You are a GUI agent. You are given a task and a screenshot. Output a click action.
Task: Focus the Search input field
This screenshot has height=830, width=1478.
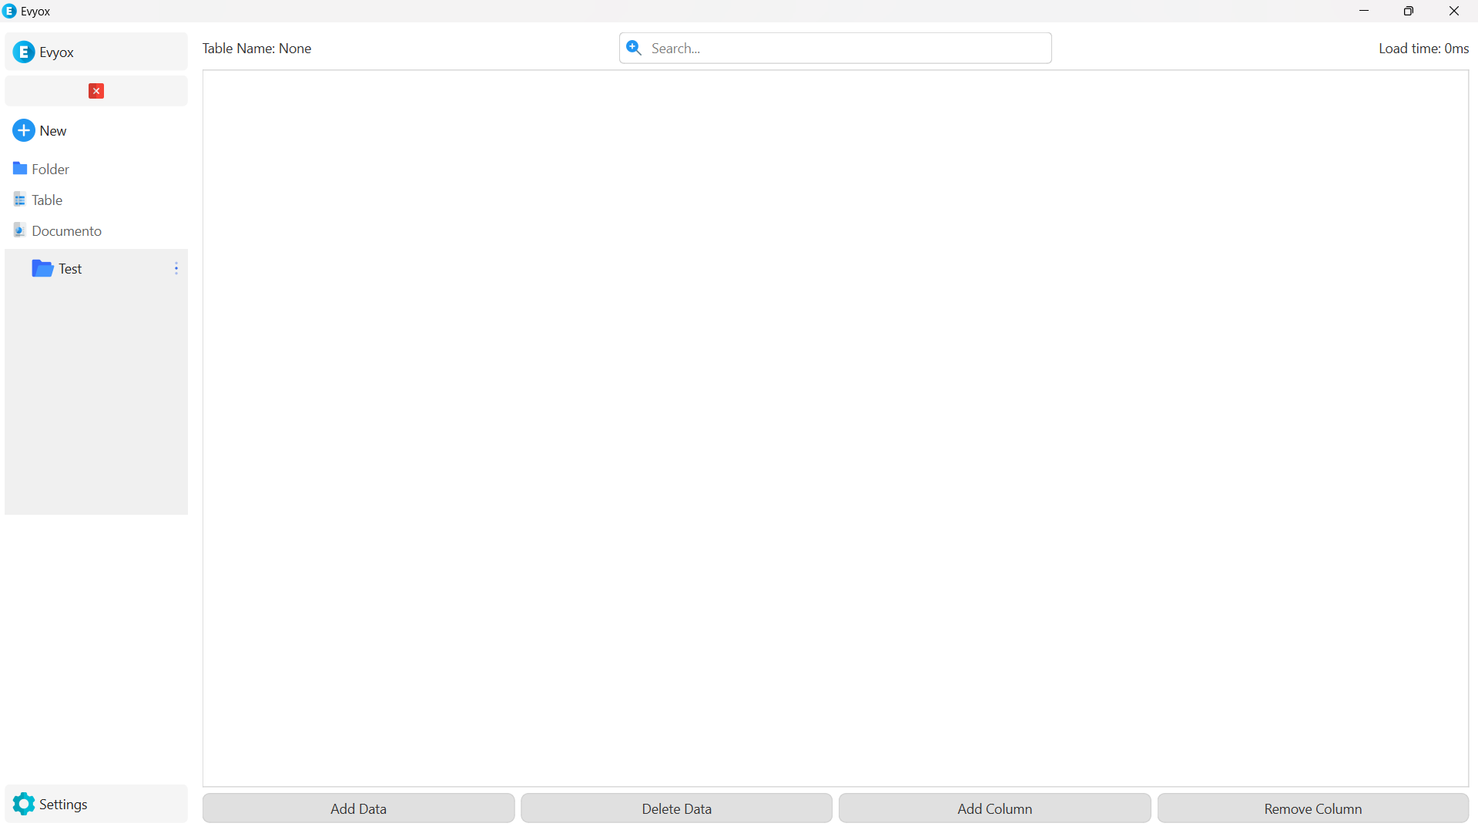pyautogui.click(x=836, y=48)
